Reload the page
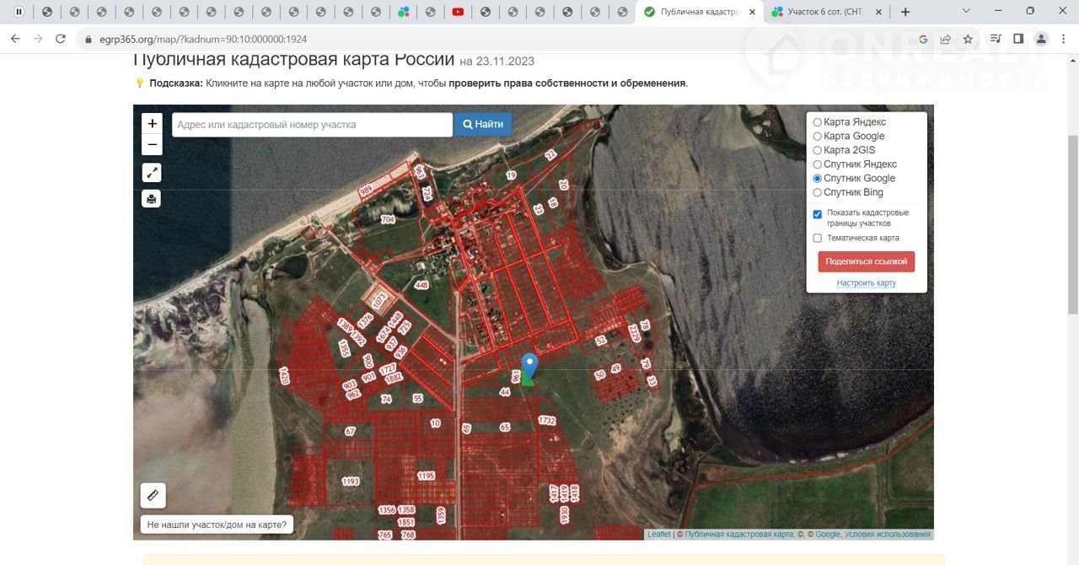Screen dimensions: 1079x565 coord(61,39)
